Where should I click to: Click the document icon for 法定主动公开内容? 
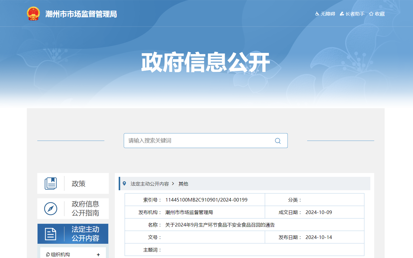coord(51,234)
